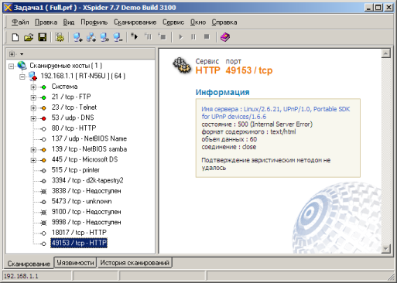The height and width of the screenshot is (283, 397).
Task: Select the 49153 / tcp - HTTP item
Action: [79, 243]
